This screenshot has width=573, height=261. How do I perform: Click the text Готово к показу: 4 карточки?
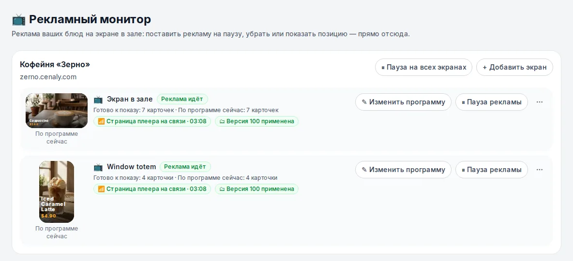(134, 178)
